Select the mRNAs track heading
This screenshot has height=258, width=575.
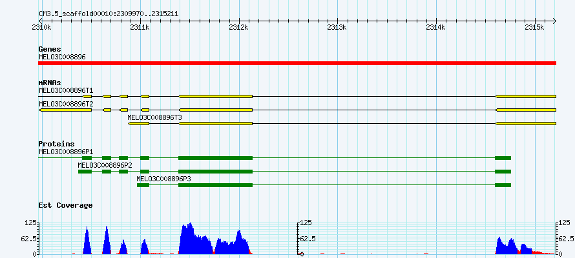click(x=50, y=83)
